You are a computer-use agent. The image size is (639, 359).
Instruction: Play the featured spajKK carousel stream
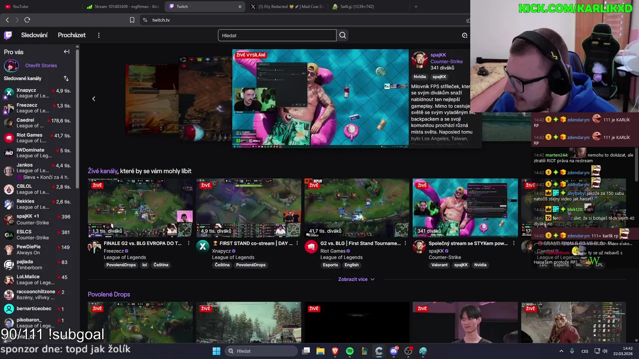[320, 98]
